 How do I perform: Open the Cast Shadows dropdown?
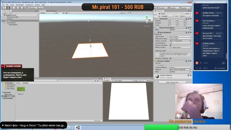(180, 43)
